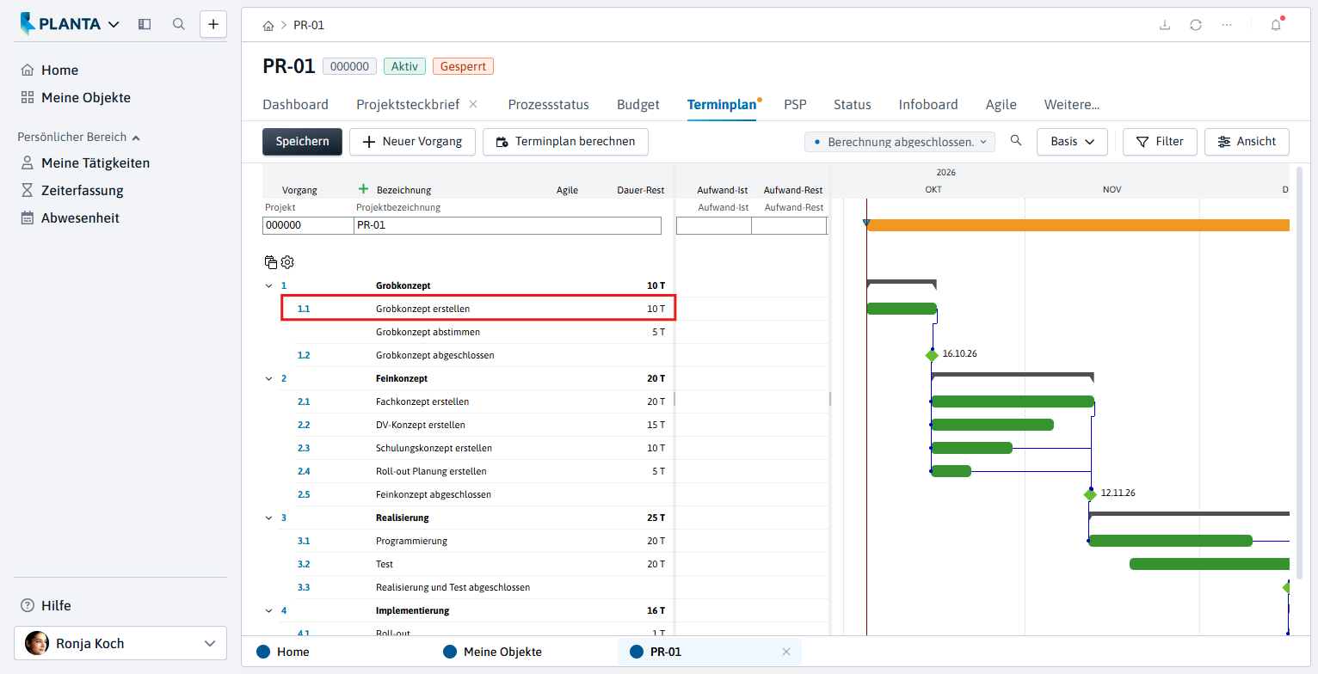
Task: Open the PLANTA dropdown chevron
Action: [114, 24]
